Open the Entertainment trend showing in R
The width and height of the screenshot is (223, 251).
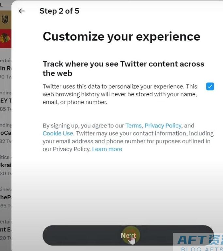click(6, 68)
